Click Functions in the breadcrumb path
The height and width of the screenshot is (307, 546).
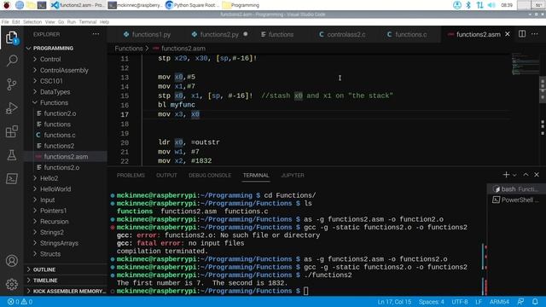tap(129, 49)
